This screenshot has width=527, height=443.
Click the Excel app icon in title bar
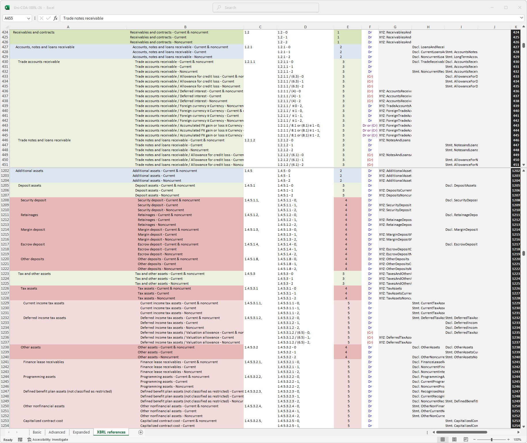click(7, 7)
